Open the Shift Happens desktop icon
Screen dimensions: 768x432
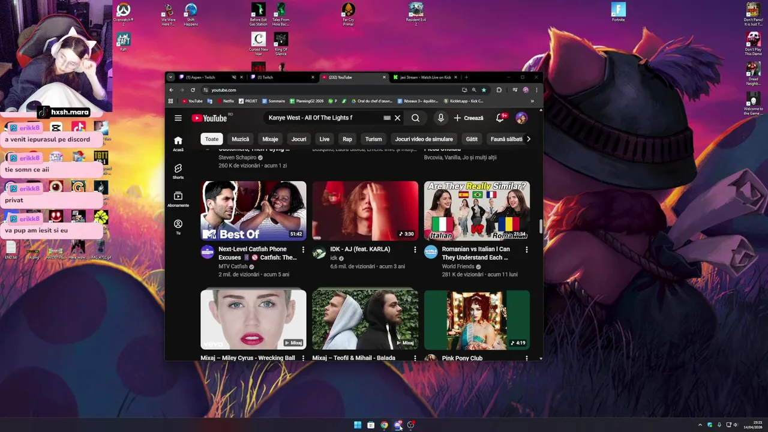pos(191,14)
